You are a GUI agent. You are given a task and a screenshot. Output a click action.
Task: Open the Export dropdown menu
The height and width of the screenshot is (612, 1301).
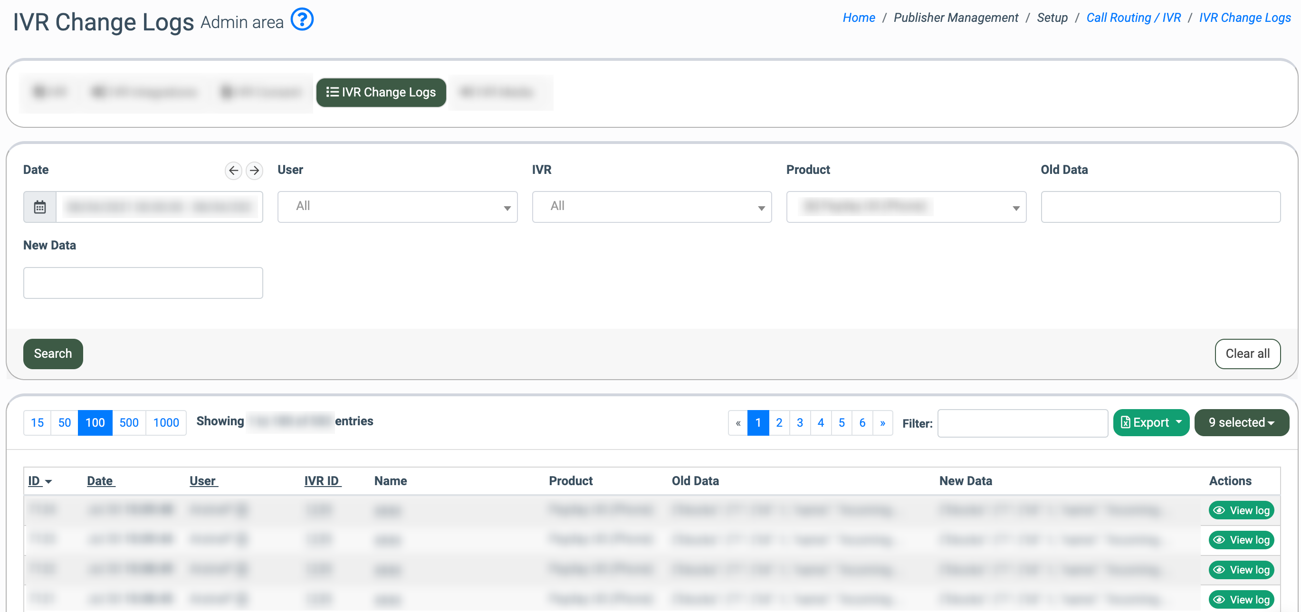[x=1151, y=422]
